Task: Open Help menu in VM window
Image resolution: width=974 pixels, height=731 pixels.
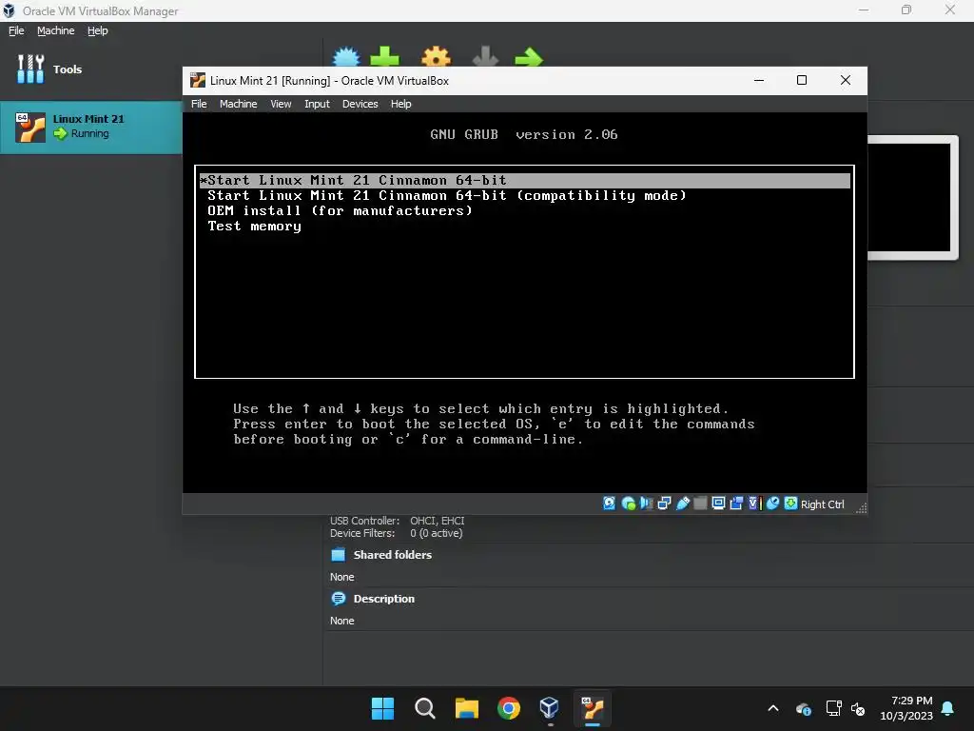Action: pyautogui.click(x=400, y=104)
